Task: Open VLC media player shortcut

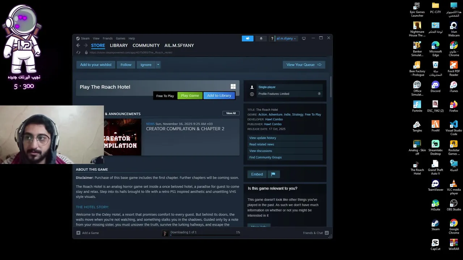Action: pos(454,187)
